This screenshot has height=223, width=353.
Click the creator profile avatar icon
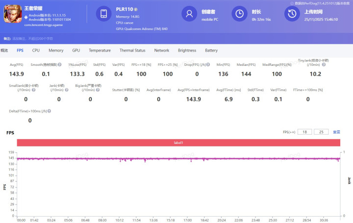pos(189,14)
